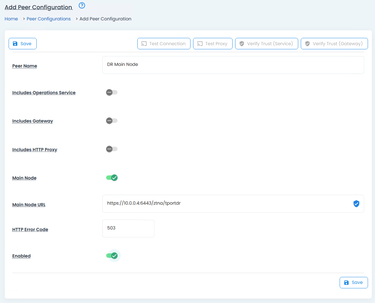The width and height of the screenshot is (375, 303).
Task: Click the Includes Operations Service label
Action: [x=44, y=93]
